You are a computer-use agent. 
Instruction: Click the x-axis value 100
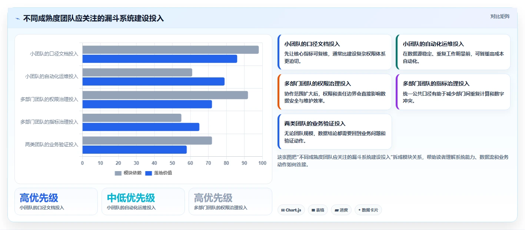coord(262,163)
